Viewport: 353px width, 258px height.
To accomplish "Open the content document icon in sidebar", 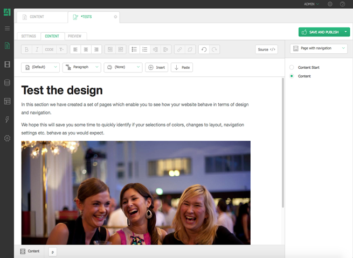I will coord(7,46).
